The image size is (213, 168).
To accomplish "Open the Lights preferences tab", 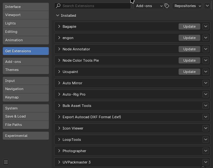I will coord(26,23).
